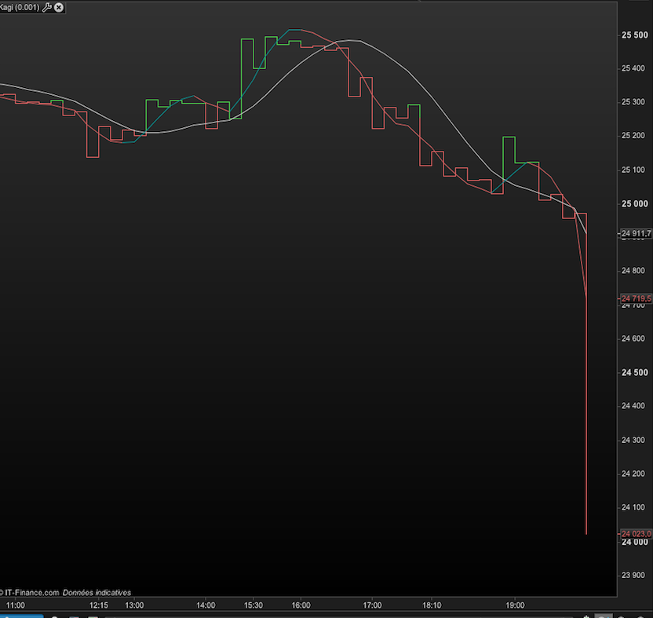Open Kagi indicator settings wrench icon
This screenshot has width=653, height=618.
(x=46, y=7)
